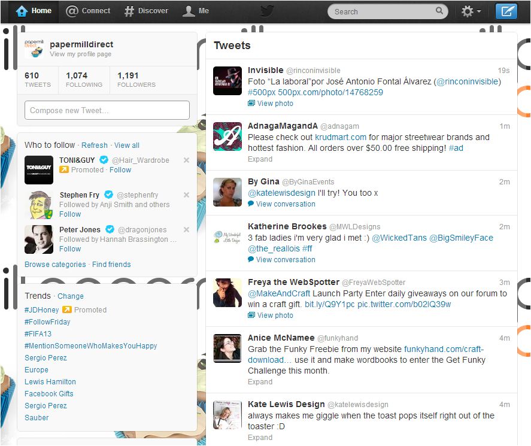
Task: Dismiss TONI&GUY follow suggestion
Action: (x=186, y=160)
